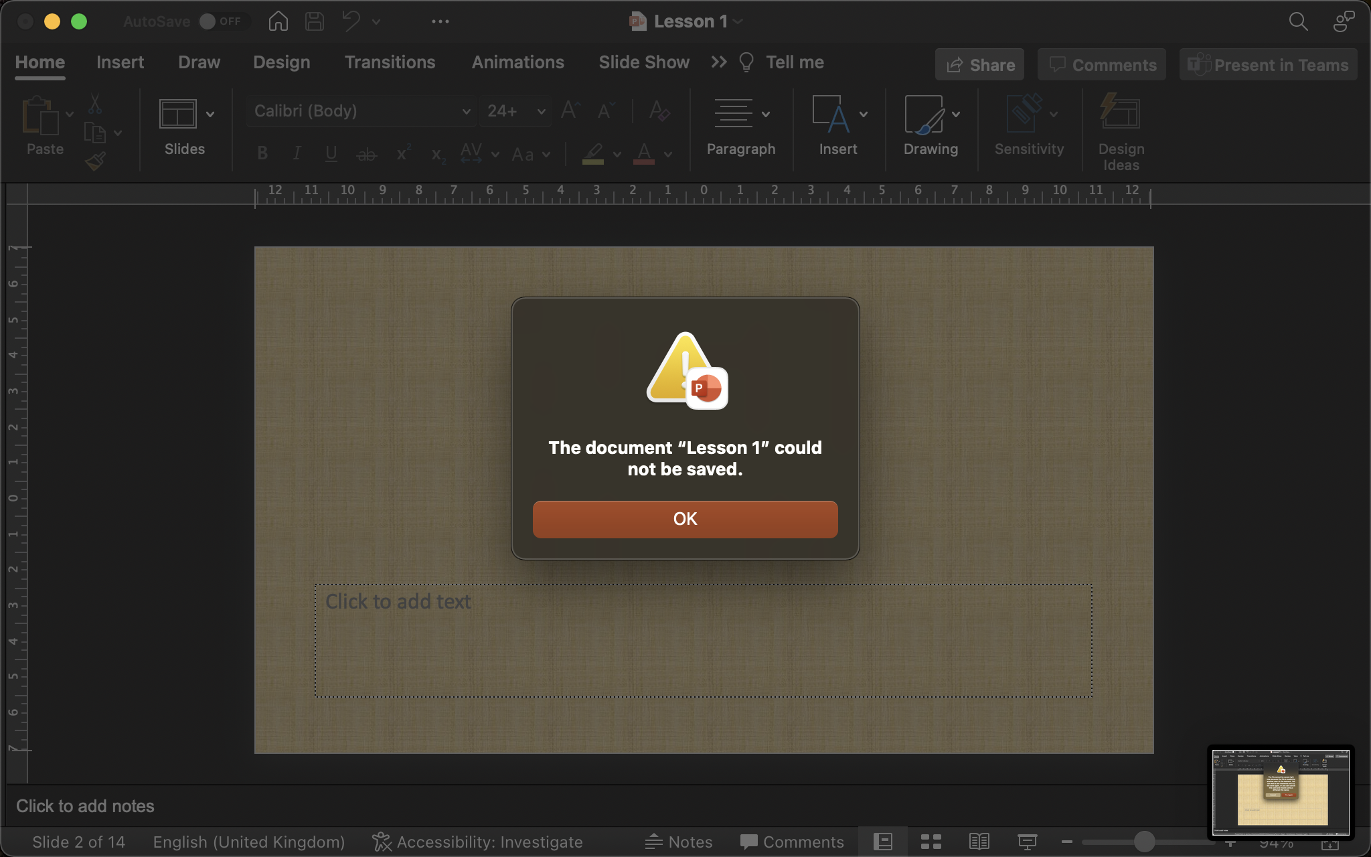The image size is (1371, 857).
Task: Click the Save disk icon
Action: coord(314,21)
